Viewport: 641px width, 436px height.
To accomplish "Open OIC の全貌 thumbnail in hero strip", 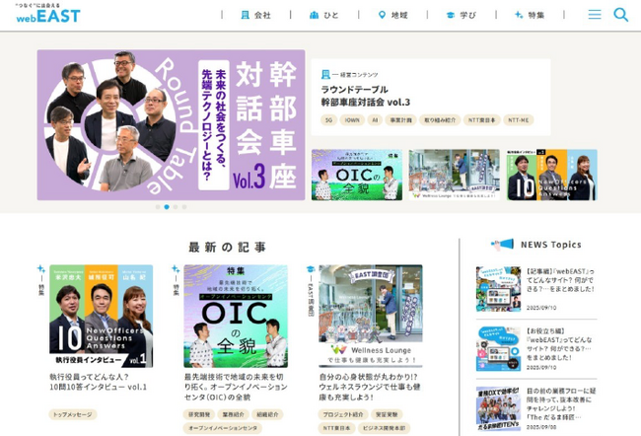I will [x=357, y=175].
